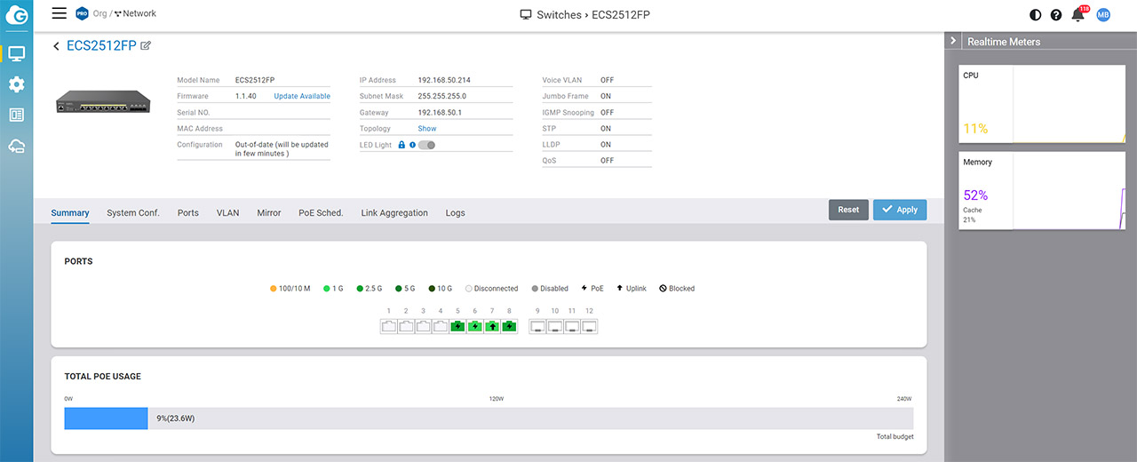Screen dimensions: 1137x462
Task: Switch to the Link Aggregation tab
Action: (394, 212)
